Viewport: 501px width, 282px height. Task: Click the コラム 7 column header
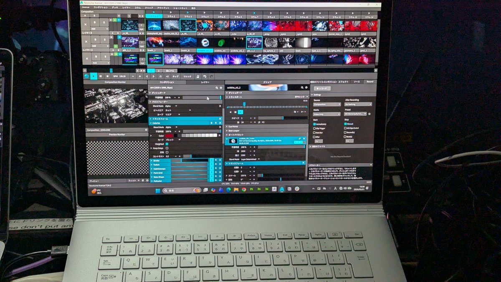[254, 16]
